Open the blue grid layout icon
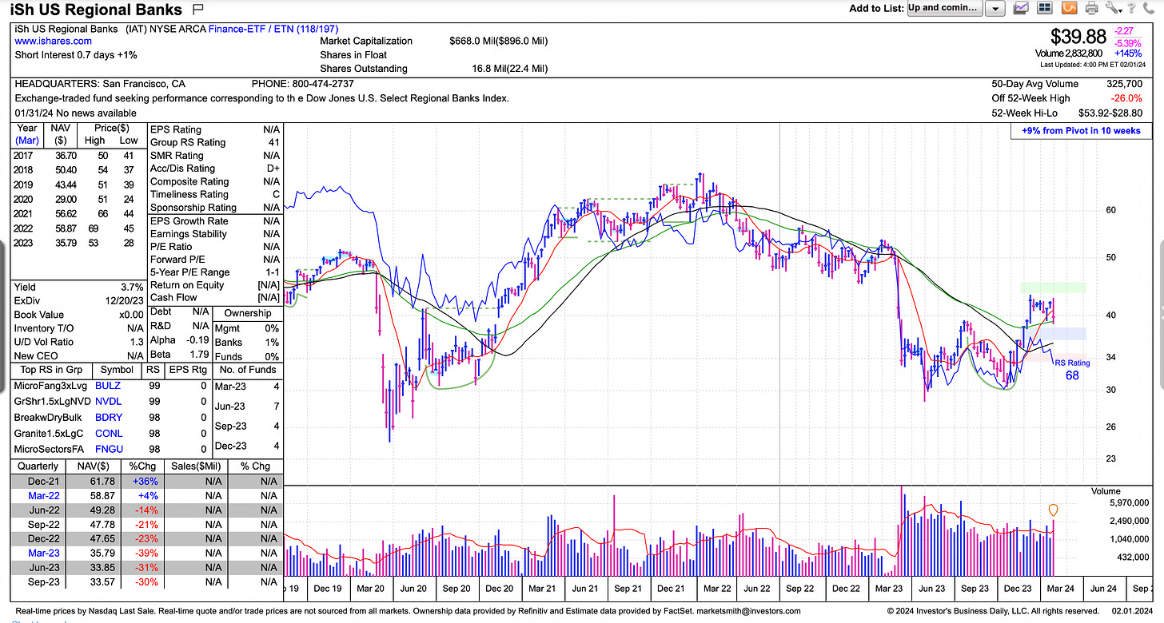 [x=1044, y=8]
